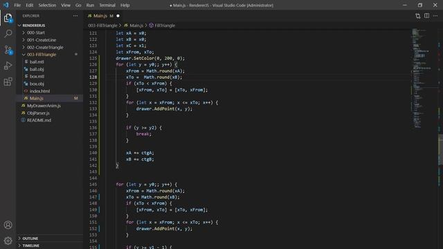The image size is (443, 249).
Task: Open Source Control view in activity bar
Action: click(8, 50)
